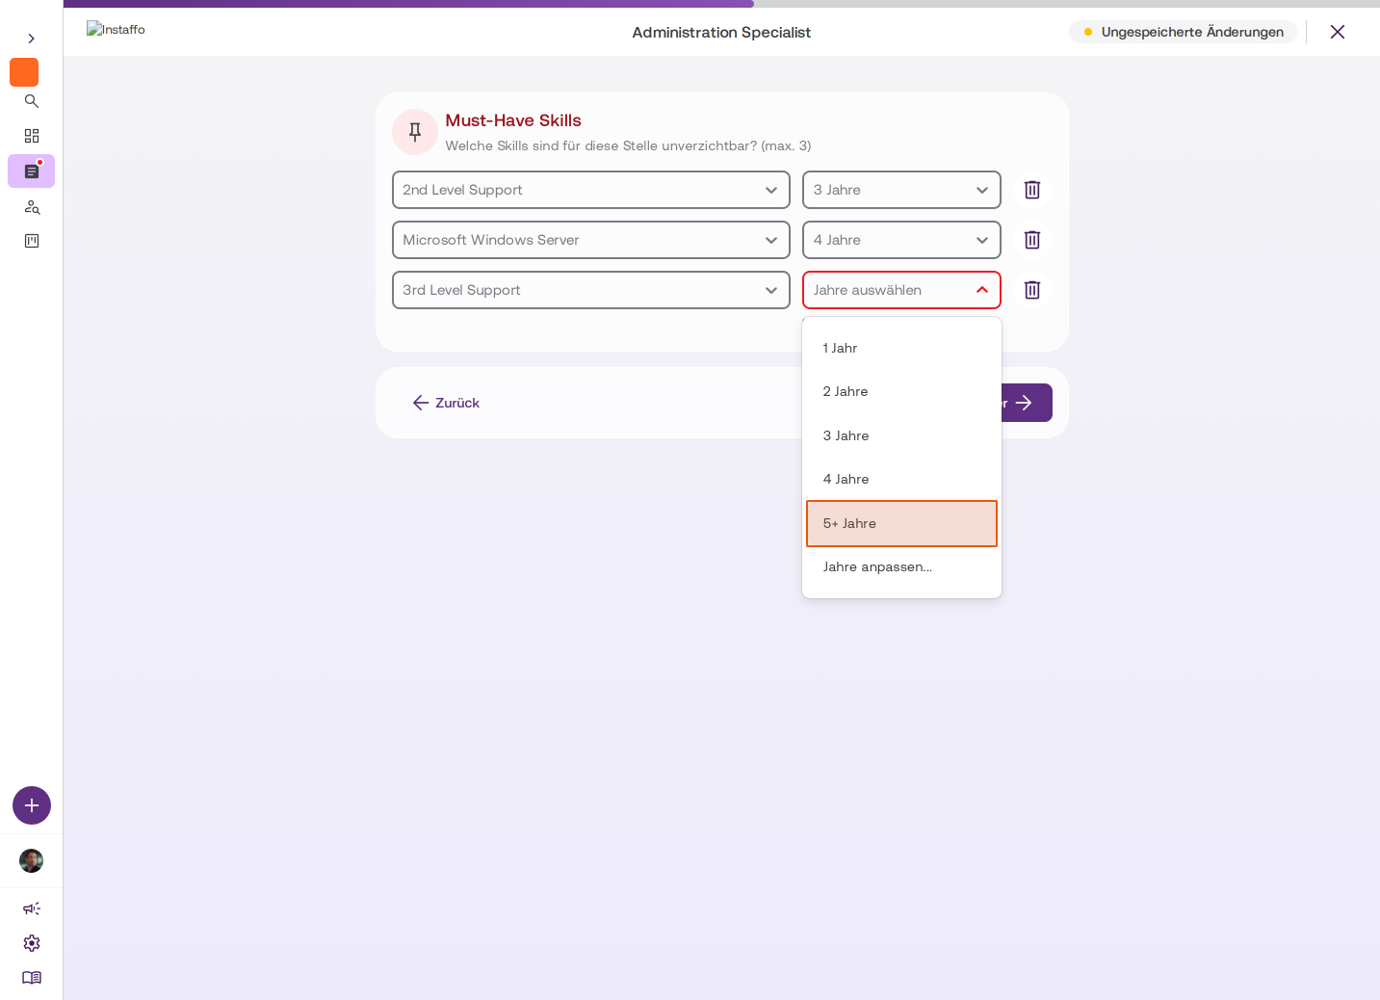Image resolution: width=1380 pixels, height=1000 pixels.
Task: Choose Jahre anpassen… custom option
Action: 901,566
